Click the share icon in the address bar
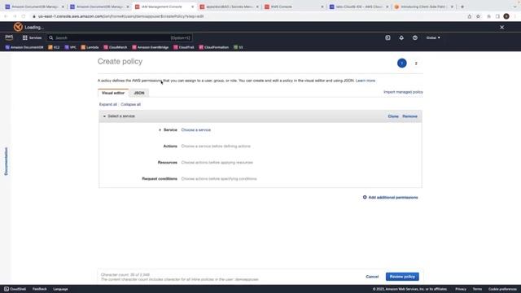Viewport: 521px width, 293px height. tap(469, 16)
